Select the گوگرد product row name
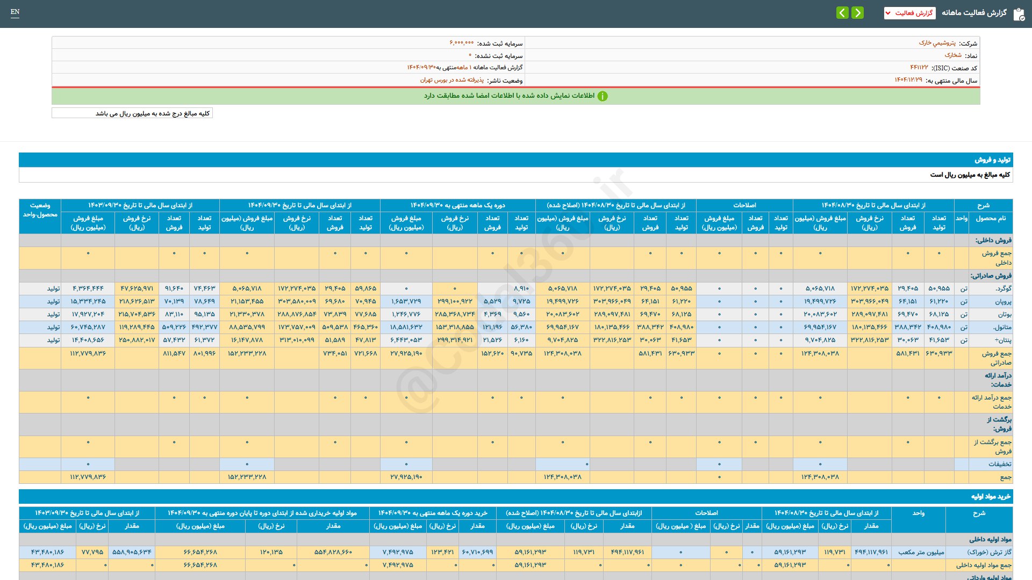 click(x=1003, y=288)
